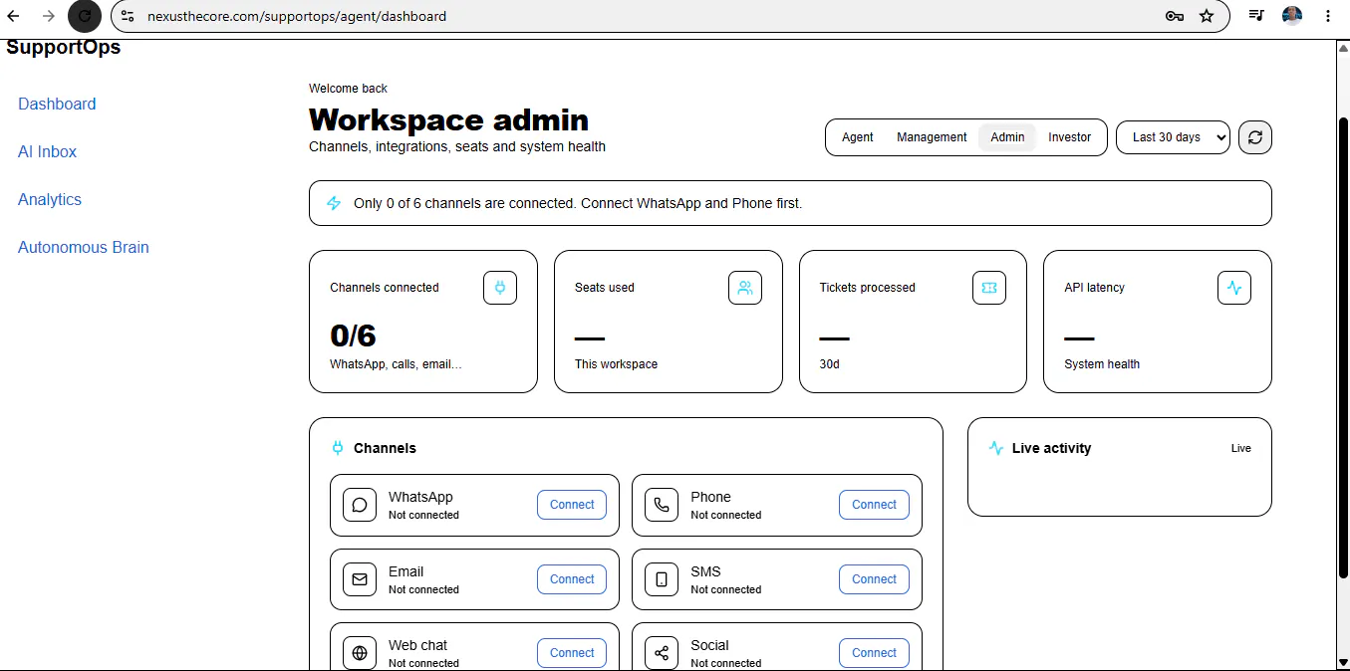Click the plug icon beside Channels heading
Screen dimensions: 1350x671
[338, 448]
